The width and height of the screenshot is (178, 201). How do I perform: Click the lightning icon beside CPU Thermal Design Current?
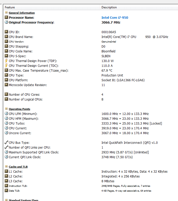pos(6,65)
